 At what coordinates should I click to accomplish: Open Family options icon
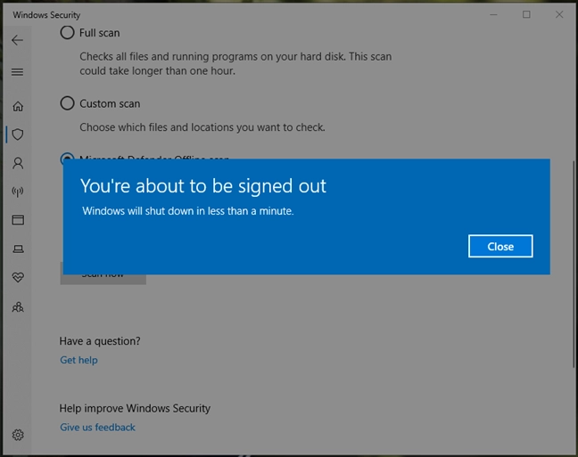pyautogui.click(x=18, y=307)
